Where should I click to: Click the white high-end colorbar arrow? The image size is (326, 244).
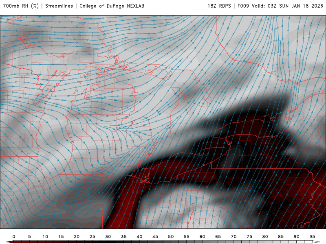(x=316, y=242)
